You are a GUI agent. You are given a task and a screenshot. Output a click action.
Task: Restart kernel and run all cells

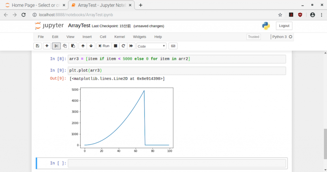click(x=131, y=46)
